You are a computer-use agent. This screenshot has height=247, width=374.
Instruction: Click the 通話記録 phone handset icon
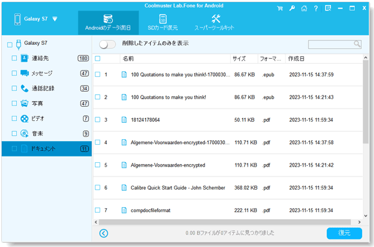click(x=24, y=89)
